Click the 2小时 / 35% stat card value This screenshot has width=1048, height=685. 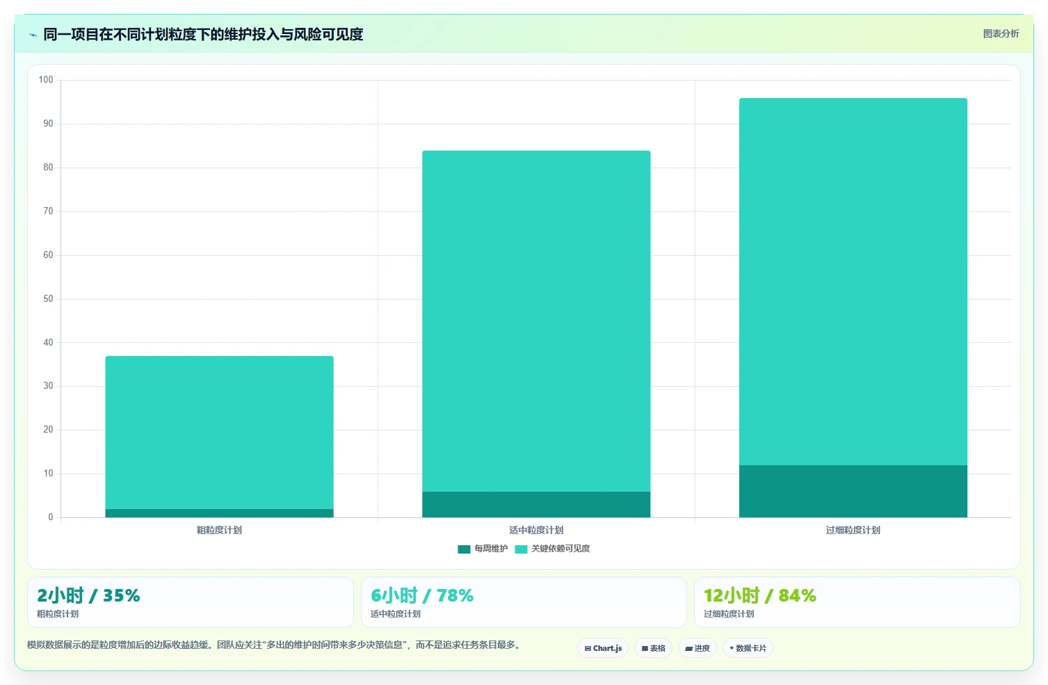[x=88, y=595]
